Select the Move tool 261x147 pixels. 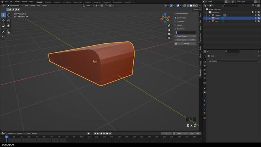click(4, 21)
